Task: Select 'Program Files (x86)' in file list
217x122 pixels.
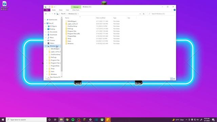Action: click(x=74, y=34)
